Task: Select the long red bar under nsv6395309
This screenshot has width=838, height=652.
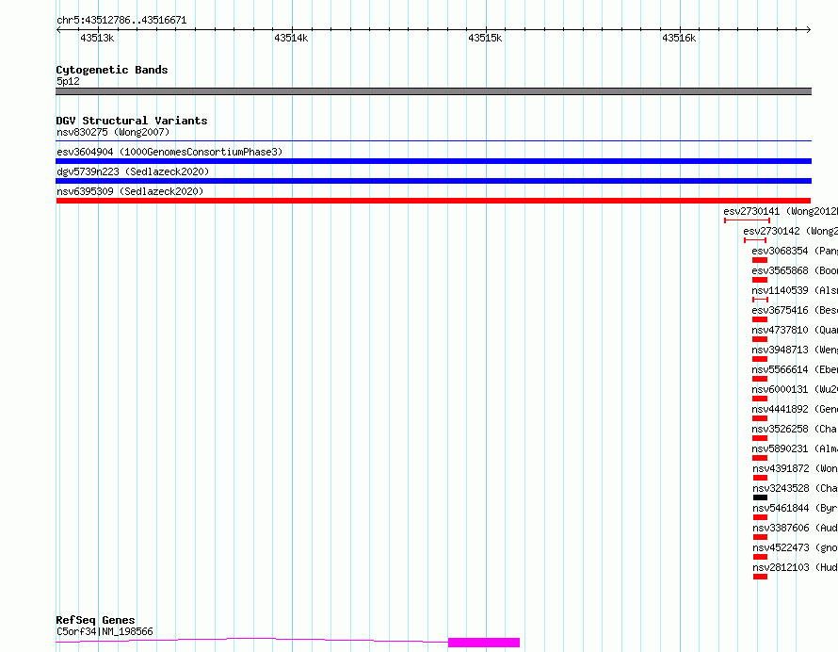Action: click(433, 201)
